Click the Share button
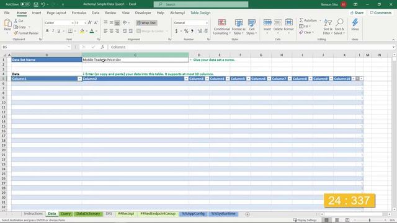The width and height of the screenshot is (397, 223). coord(357,12)
